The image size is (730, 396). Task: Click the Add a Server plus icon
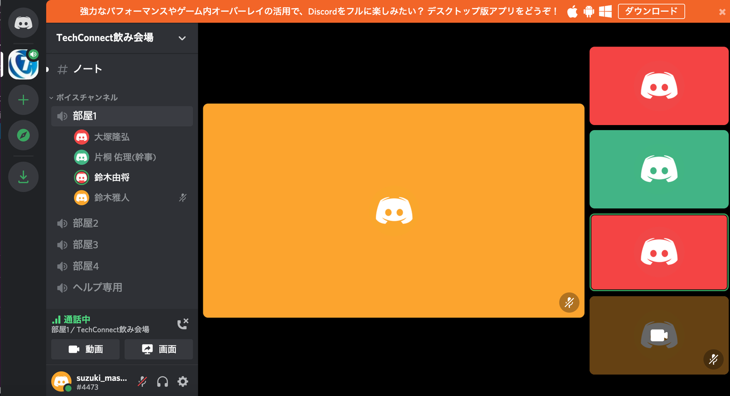coord(23,100)
